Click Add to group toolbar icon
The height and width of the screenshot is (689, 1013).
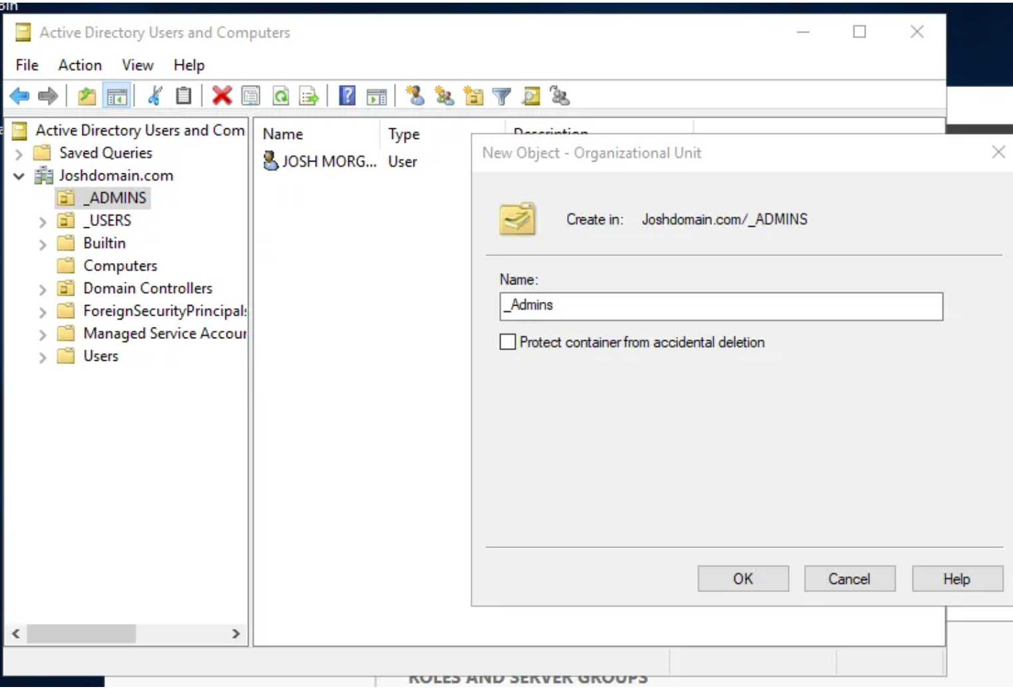(560, 96)
